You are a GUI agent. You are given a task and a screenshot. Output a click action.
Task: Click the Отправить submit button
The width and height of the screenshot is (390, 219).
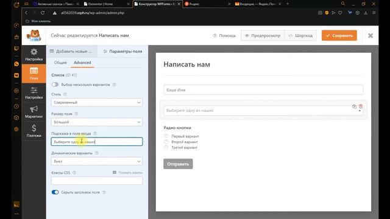178,164
